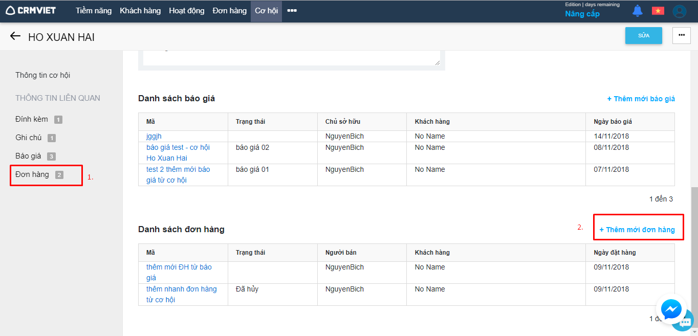The height and width of the screenshot is (336, 698).
Task: Click Thêm mới đơn hàng link
Action: pyautogui.click(x=637, y=230)
